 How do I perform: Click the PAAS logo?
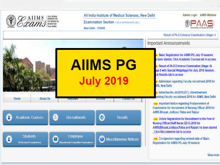click(199, 24)
